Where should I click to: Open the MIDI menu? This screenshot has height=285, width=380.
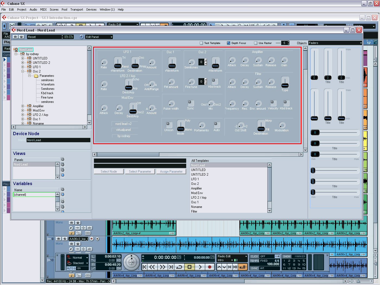coord(43,9)
